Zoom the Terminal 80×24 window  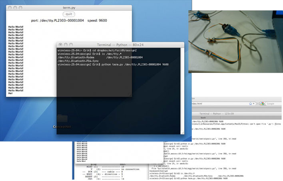click(x=71, y=45)
